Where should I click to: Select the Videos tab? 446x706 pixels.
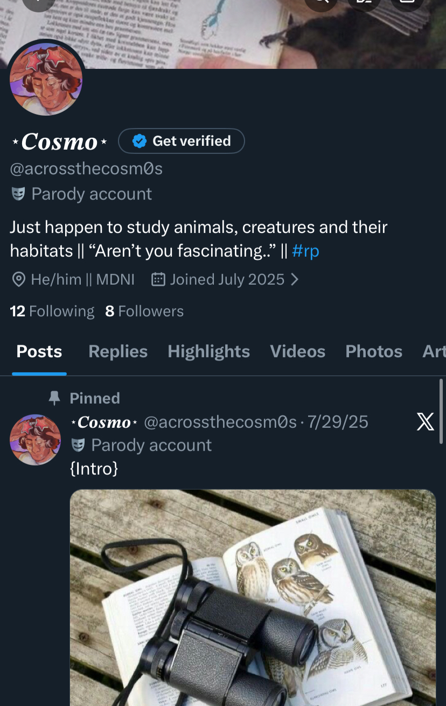click(x=297, y=351)
